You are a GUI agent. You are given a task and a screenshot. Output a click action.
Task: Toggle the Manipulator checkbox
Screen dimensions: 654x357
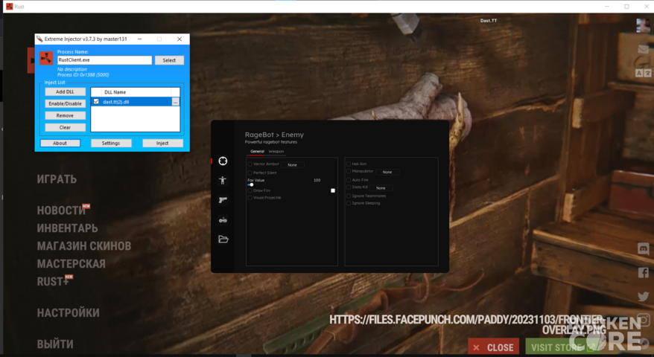(349, 171)
